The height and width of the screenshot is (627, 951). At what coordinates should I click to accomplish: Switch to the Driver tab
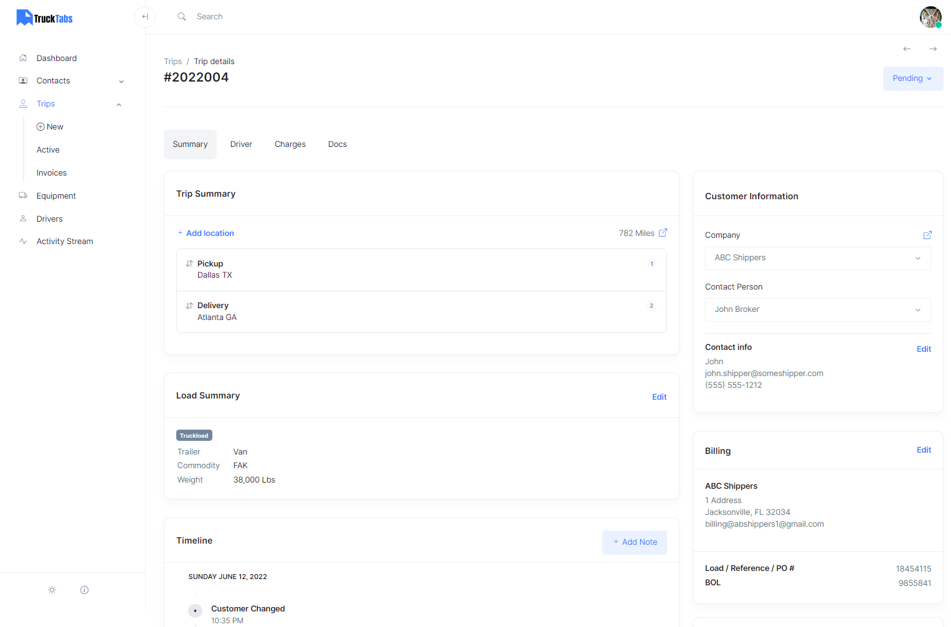241,144
